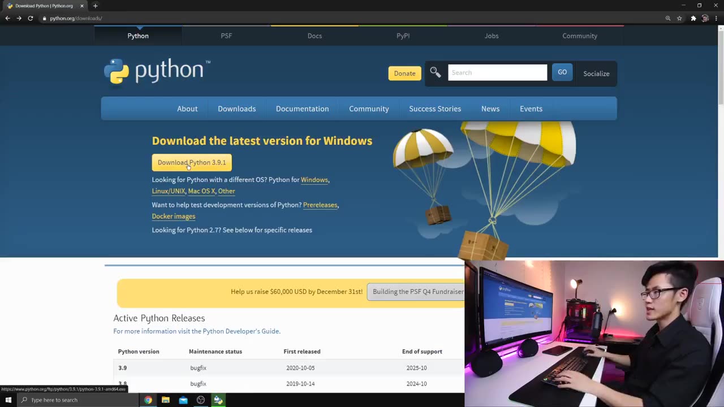Screen dimensions: 724x407
Task: Switch to the PyPI top tab
Action: [403, 36]
